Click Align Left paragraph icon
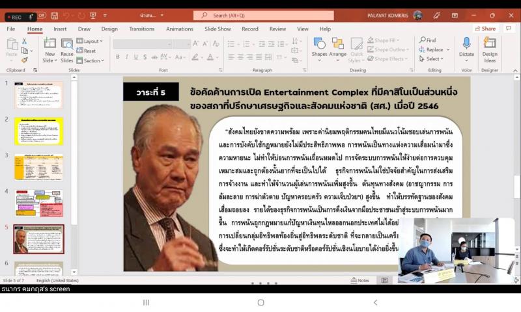Image resolution: width=521 pixels, height=312 pixels. (231, 57)
